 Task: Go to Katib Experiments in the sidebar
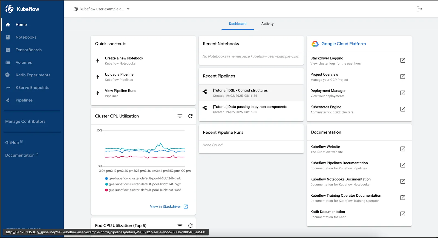[x=33, y=75]
